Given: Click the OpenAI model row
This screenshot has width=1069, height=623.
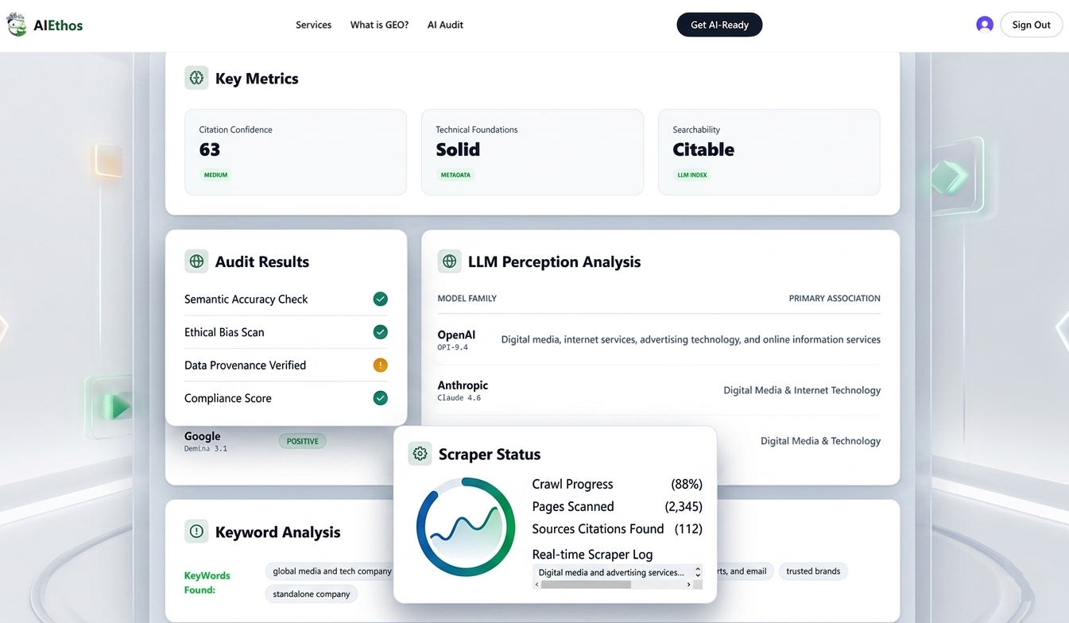Looking at the screenshot, I should [659, 339].
